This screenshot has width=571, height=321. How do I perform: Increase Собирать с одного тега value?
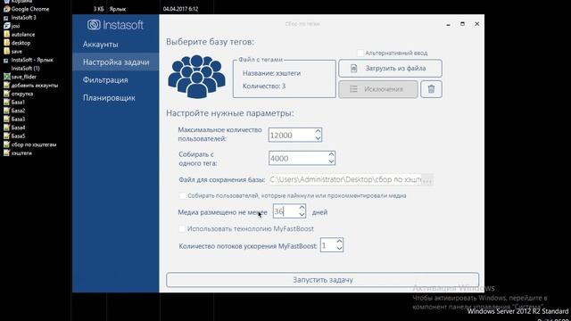pyautogui.click(x=331, y=154)
